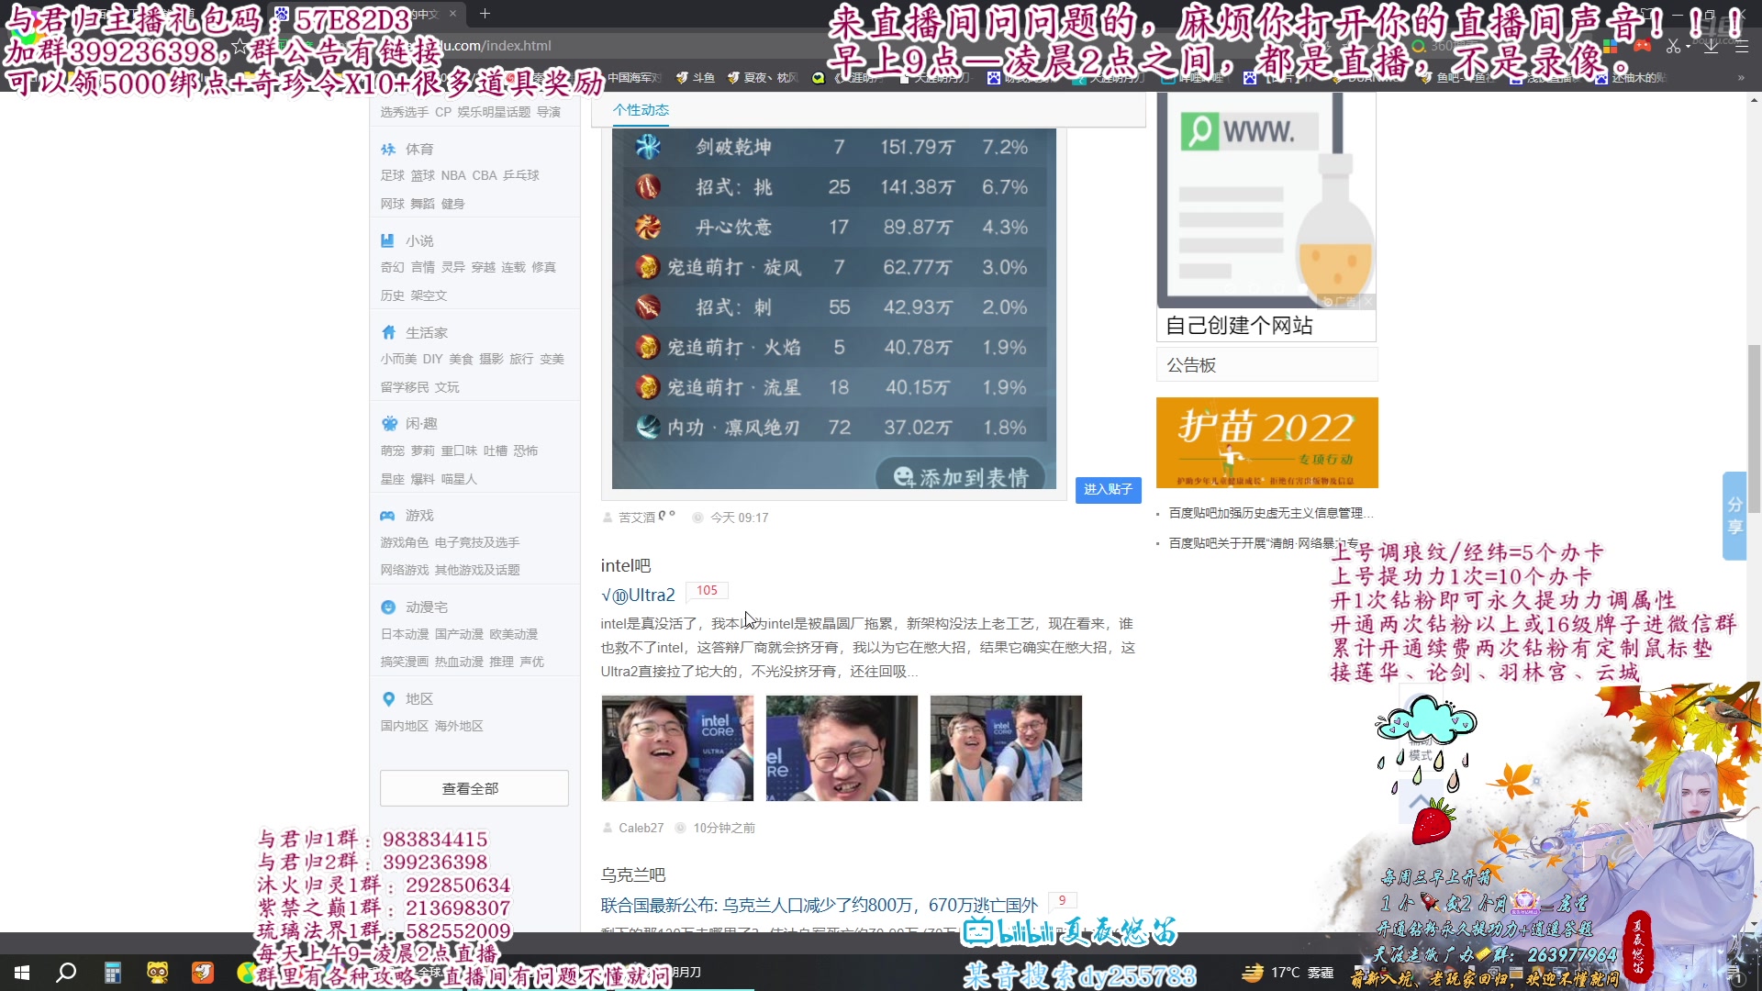Expand the bookmarks overflow chevron

[1741, 78]
